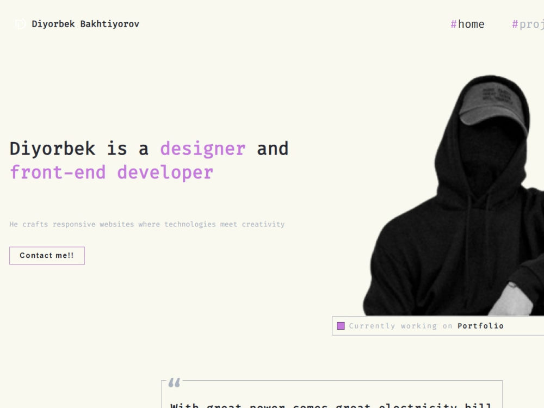Open the Diyorbek Bakhtiyorov site title link

coord(85,24)
